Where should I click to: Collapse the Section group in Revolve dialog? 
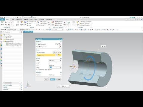61,42
